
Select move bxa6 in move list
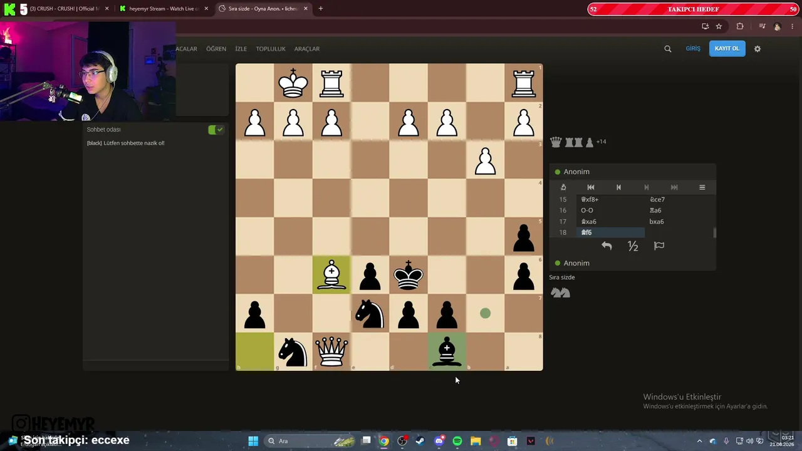(x=679, y=222)
